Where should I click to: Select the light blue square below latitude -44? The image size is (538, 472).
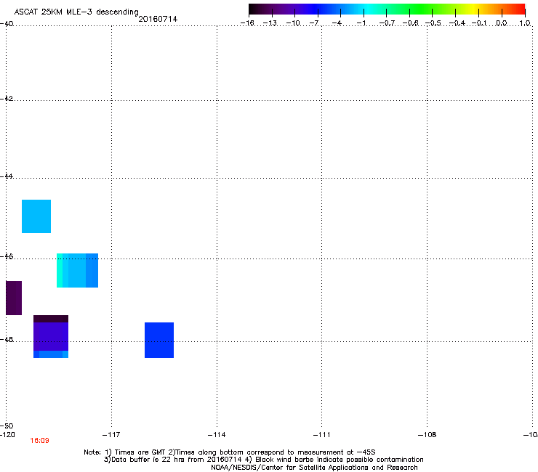(x=36, y=216)
